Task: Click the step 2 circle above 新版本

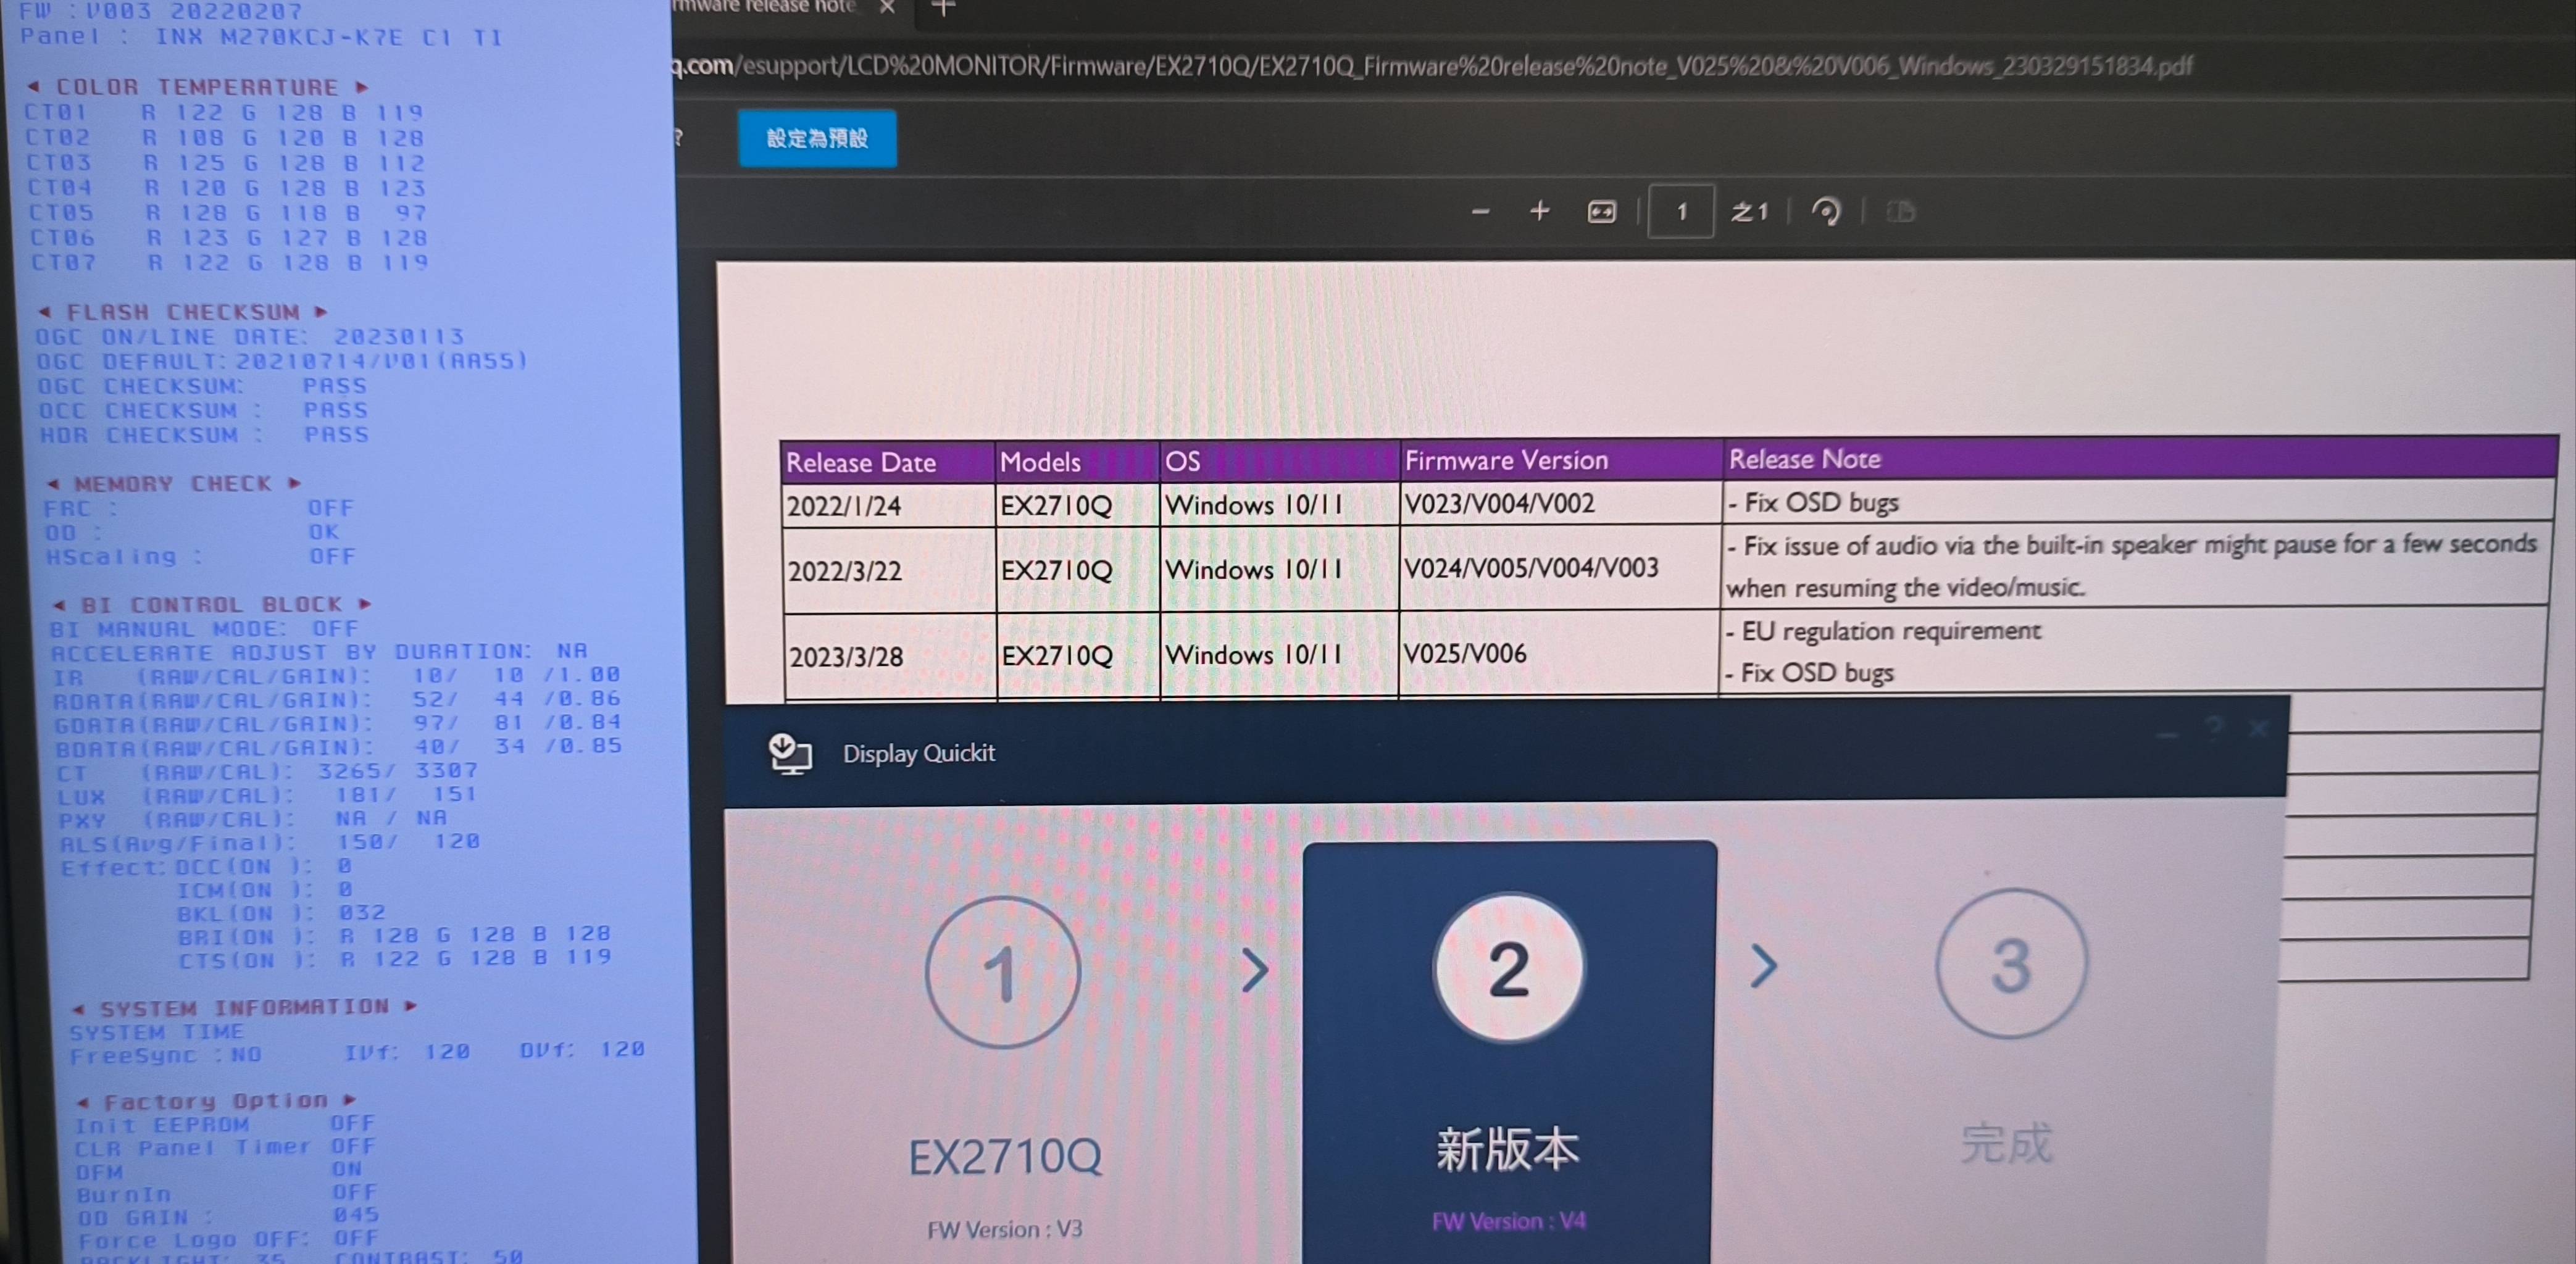Action: coord(1508,968)
